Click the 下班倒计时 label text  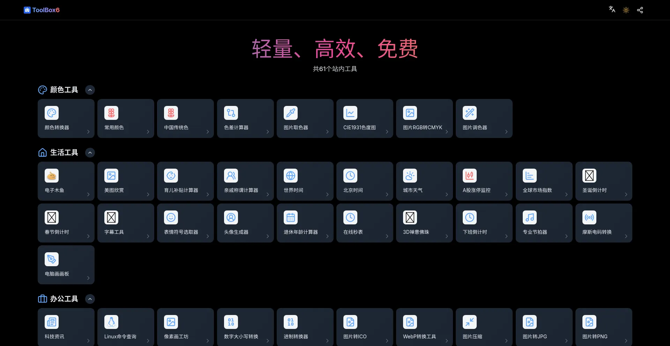pos(475,232)
